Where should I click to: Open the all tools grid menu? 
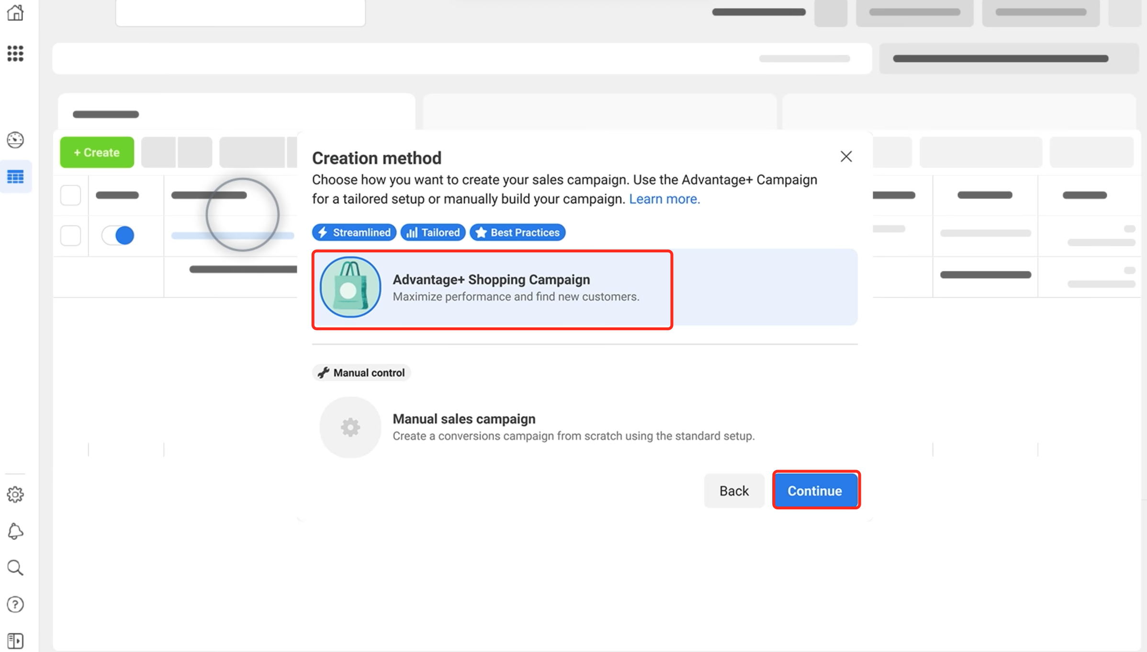click(x=15, y=53)
